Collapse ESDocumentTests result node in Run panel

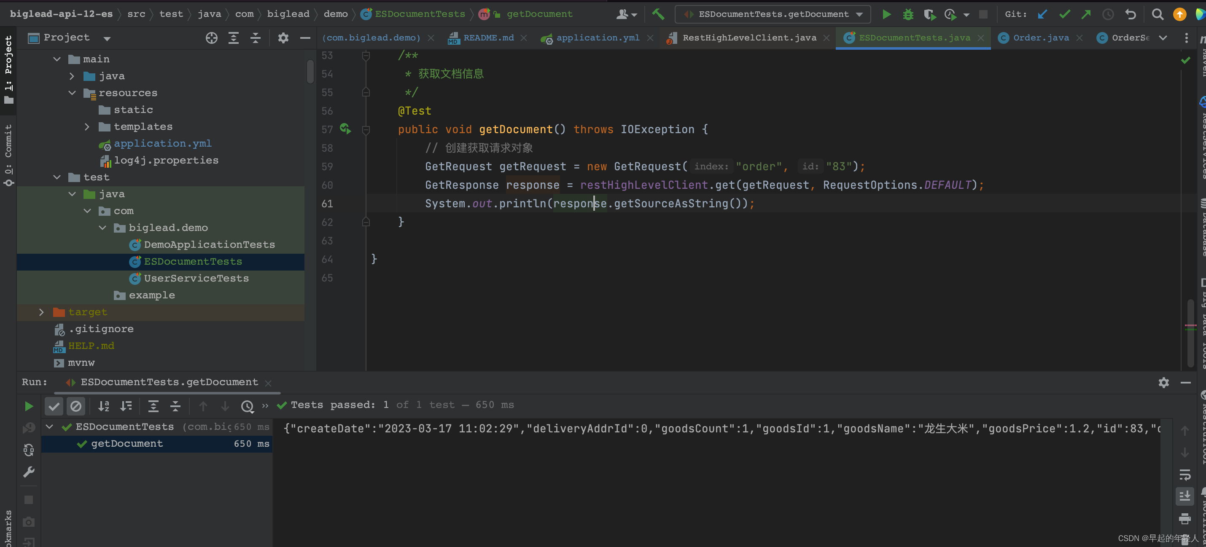tap(49, 427)
